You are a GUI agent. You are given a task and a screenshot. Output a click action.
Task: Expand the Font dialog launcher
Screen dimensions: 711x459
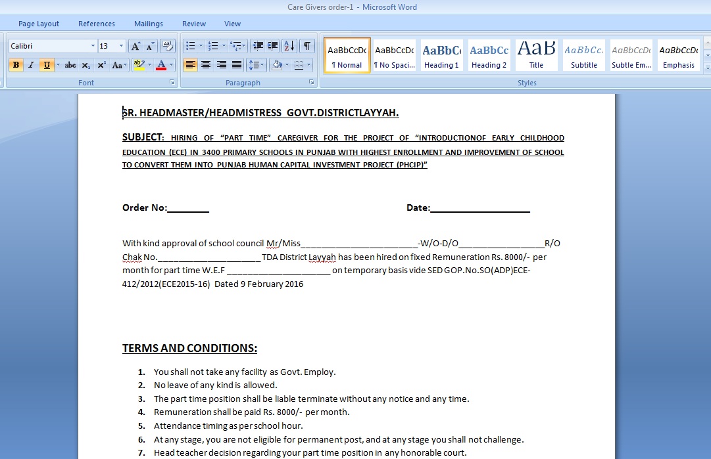pos(172,83)
